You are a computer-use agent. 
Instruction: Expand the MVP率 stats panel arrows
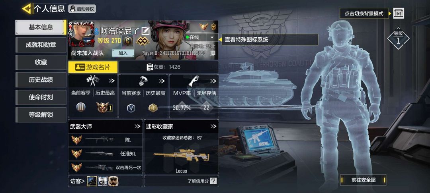[213, 81]
